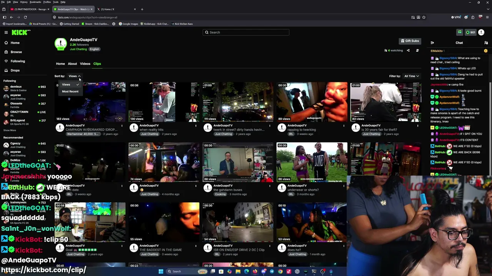Open options menu for the 'when reality hits' clip

click(196, 125)
